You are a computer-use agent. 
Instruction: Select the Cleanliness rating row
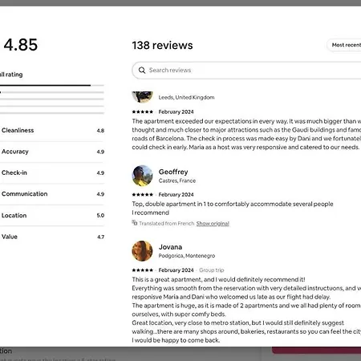pos(52,131)
